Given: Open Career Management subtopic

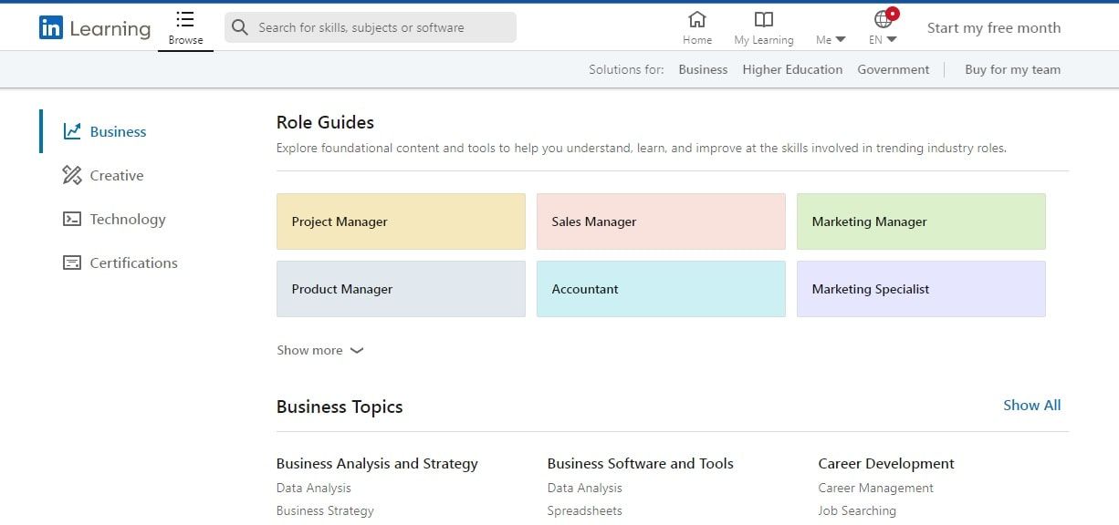Looking at the screenshot, I should coord(876,488).
